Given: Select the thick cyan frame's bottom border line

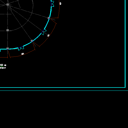Looking at the screenshot, I should click(x=63, y=87).
